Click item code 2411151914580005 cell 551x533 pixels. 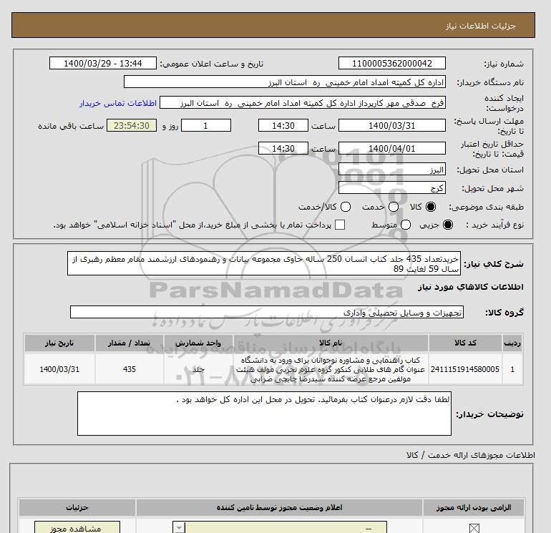pyautogui.click(x=465, y=369)
